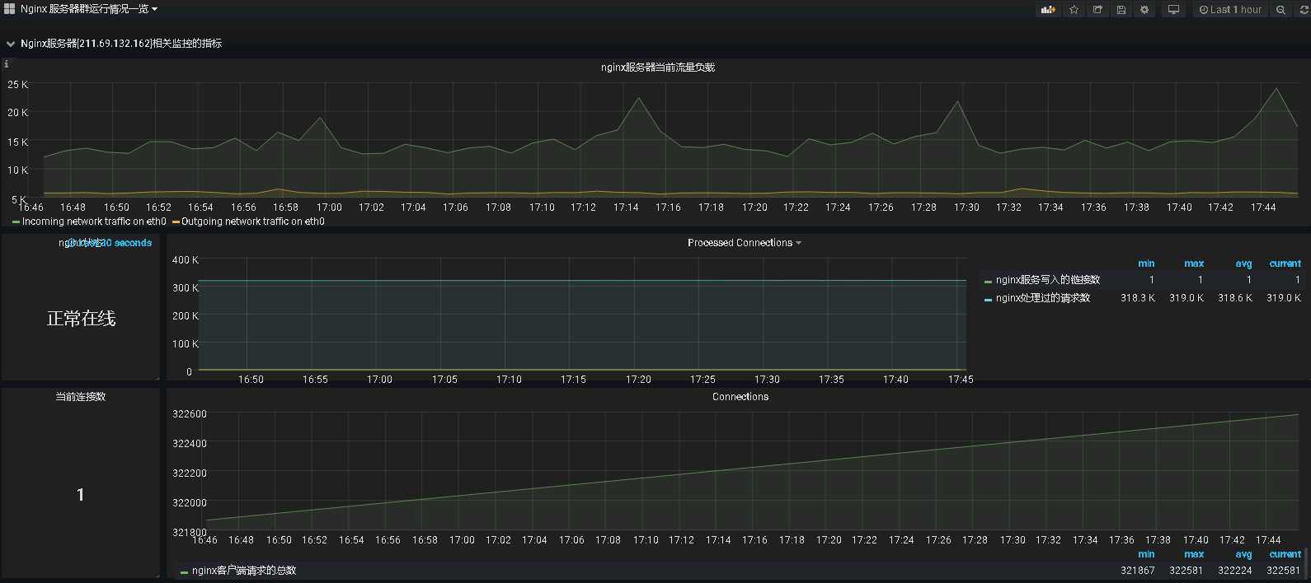The height and width of the screenshot is (583, 1311).
Task: Sort Connections legend by current
Action: click(x=1285, y=554)
